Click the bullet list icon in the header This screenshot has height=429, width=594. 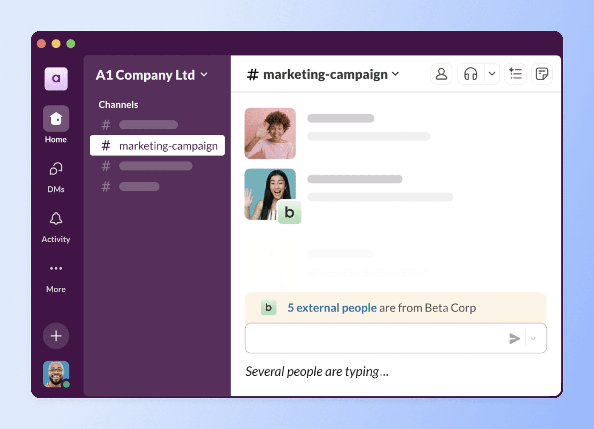515,74
